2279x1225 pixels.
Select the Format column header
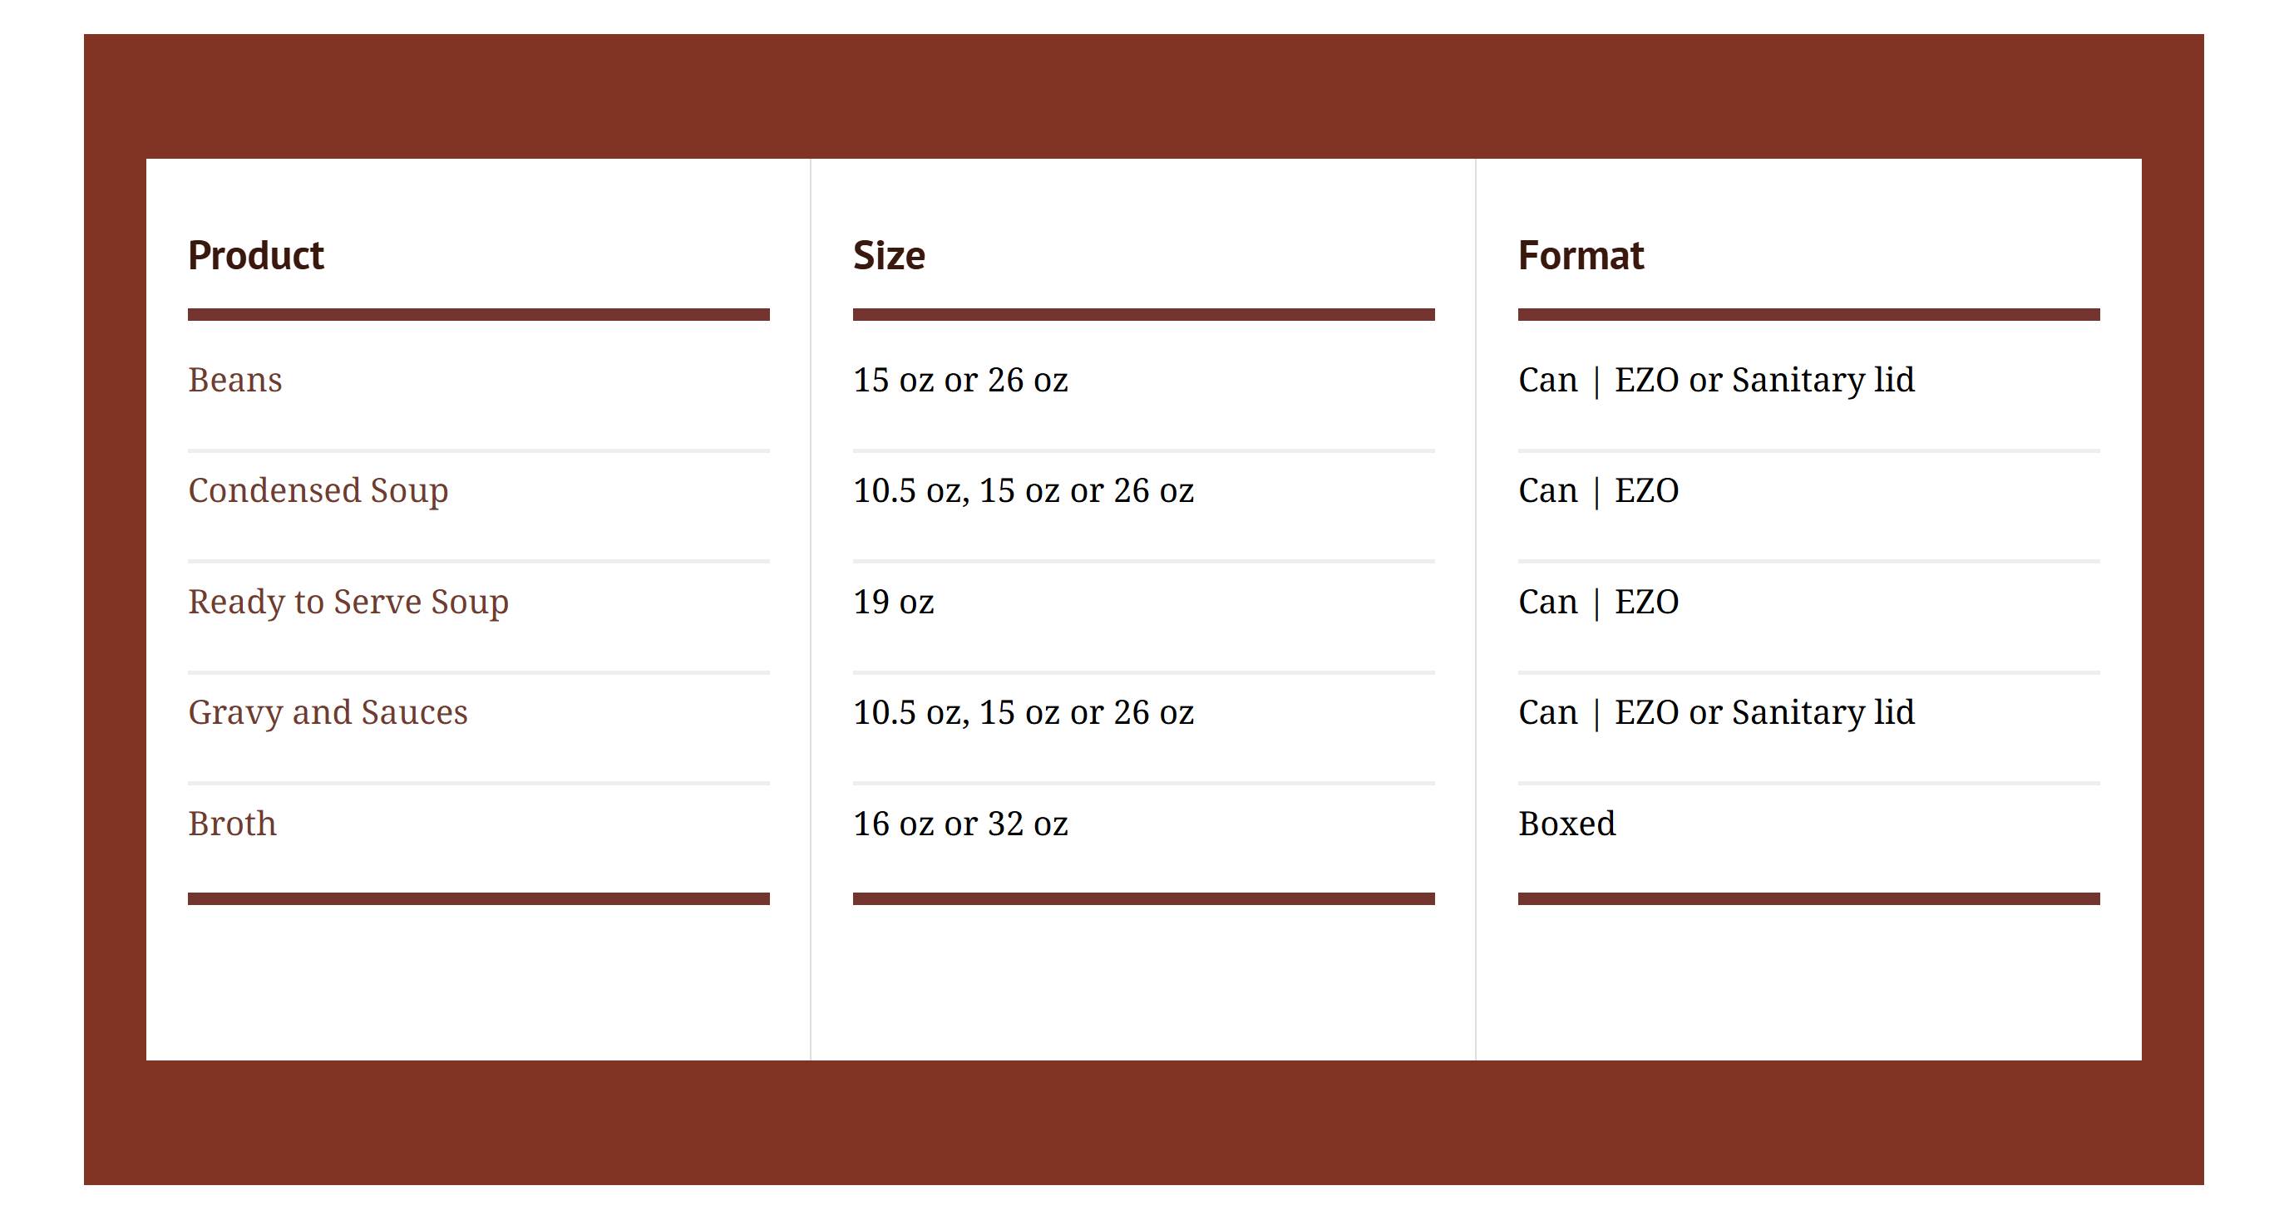click(1580, 256)
